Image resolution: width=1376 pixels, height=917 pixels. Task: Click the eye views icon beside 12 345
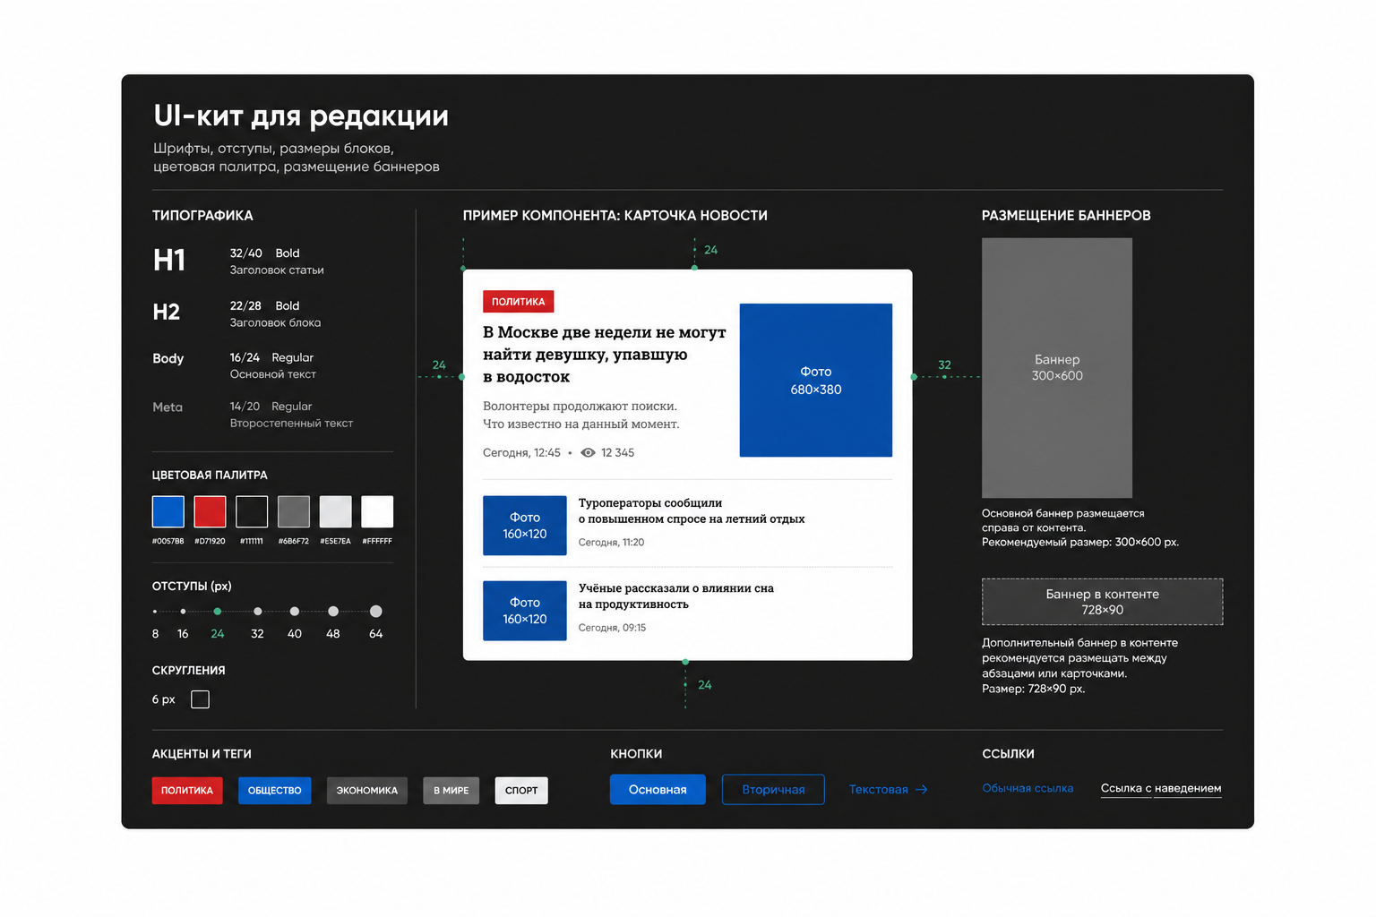coord(588,453)
